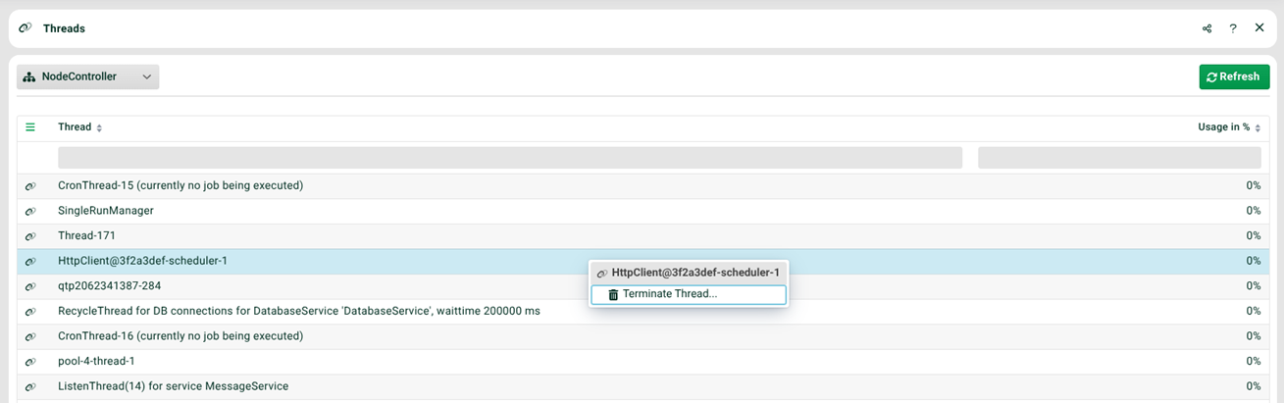Click the sort arrows beside Usage in %

click(1258, 128)
